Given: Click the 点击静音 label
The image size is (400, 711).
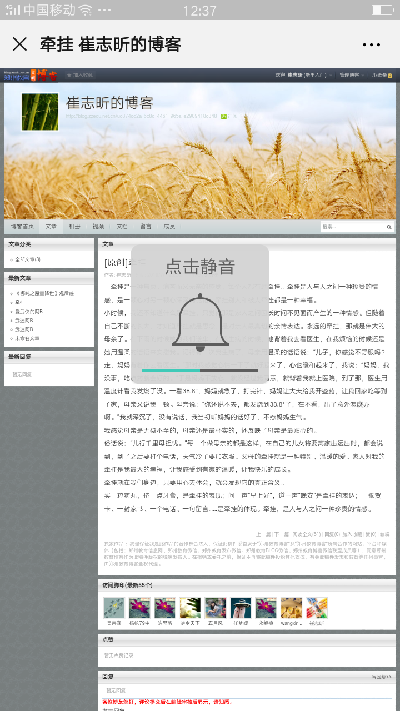Looking at the screenshot, I should click(200, 267).
